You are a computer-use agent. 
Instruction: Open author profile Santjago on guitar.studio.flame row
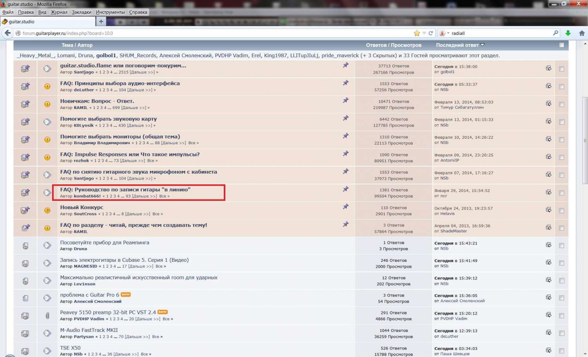(84, 72)
